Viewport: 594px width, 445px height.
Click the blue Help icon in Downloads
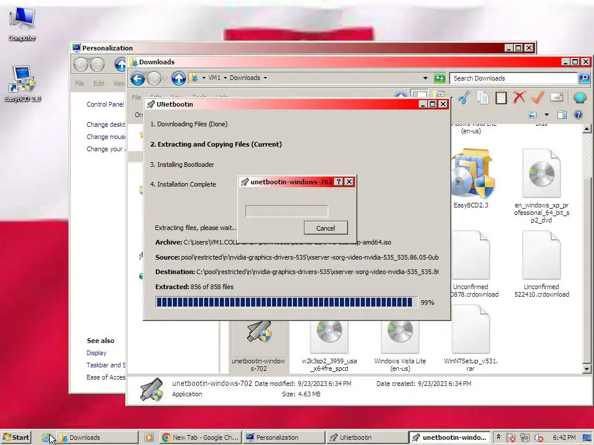click(x=578, y=115)
